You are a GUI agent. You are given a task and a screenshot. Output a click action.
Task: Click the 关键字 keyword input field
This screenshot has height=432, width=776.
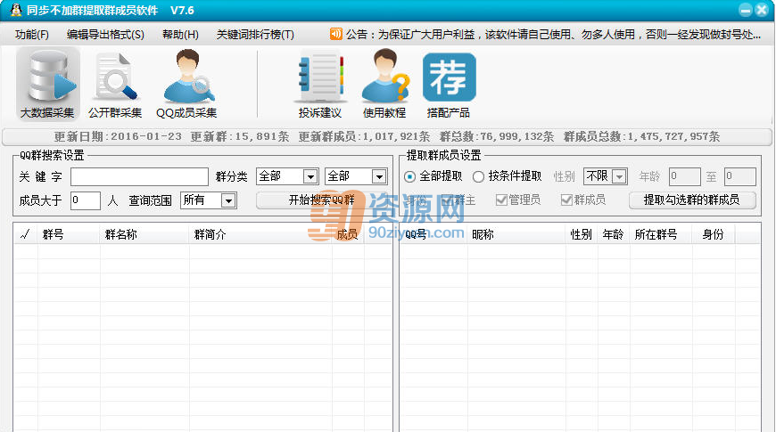coord(139,176)
